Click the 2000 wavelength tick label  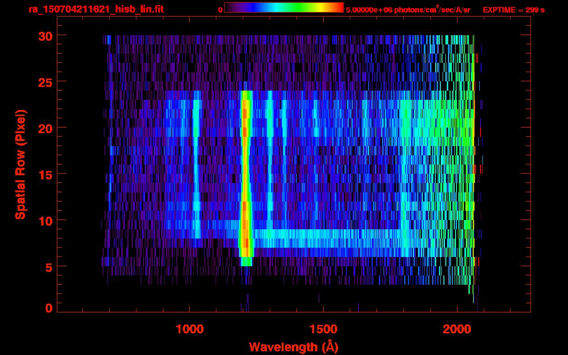pos(457,329)
